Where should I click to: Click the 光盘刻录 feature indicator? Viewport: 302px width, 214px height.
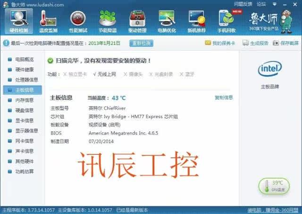point(161,74)
